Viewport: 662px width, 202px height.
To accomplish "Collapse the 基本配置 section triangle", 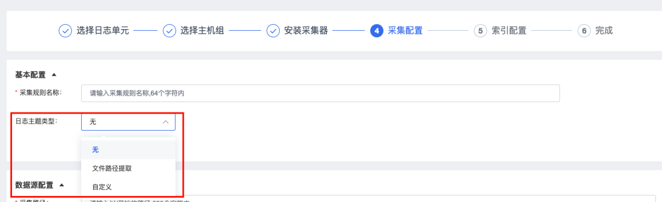I will (54, 75).
